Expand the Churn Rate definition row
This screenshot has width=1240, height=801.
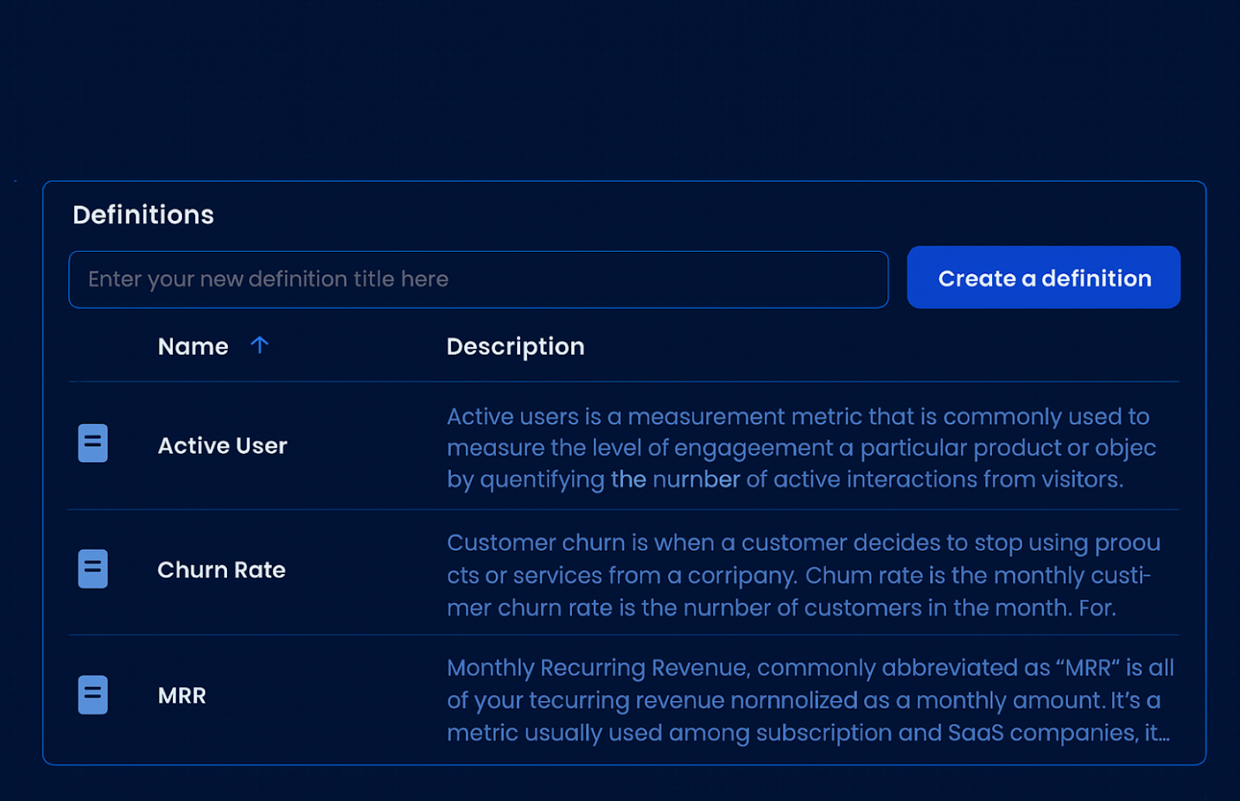[222, 570]
